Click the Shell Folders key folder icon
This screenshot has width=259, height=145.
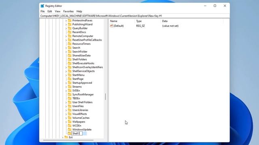70,59
